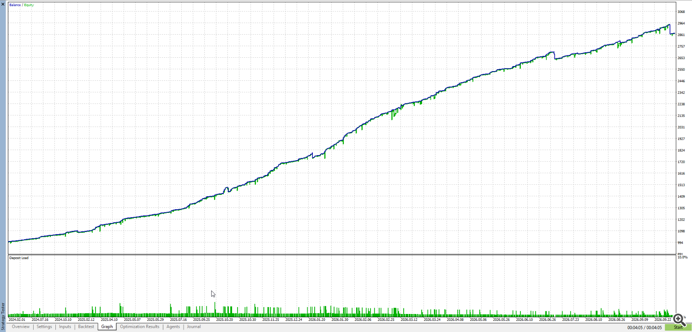The width and height of the screenshot is (692, 332).
Task: Click the 2025.12.24 date label
Action: tap(294, 320)
